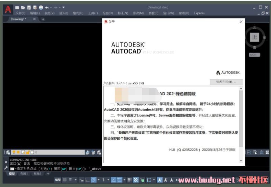Viewport: 271px width, 187px height.
Task: Close the Drawing1* tab
Action: click(34, 19)
